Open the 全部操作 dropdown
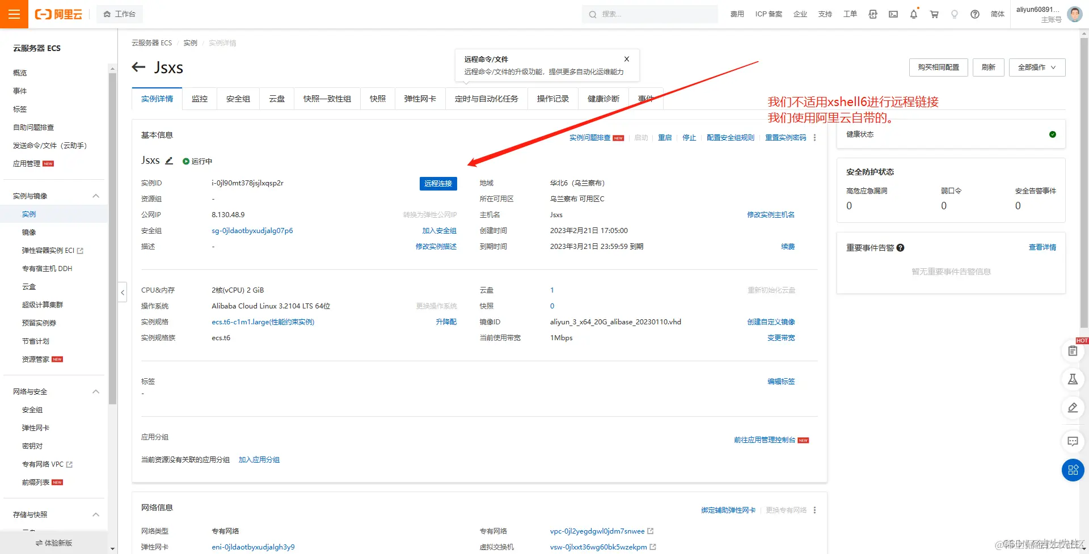This screenshot has height=554, width=1089. click(1037, 67)
